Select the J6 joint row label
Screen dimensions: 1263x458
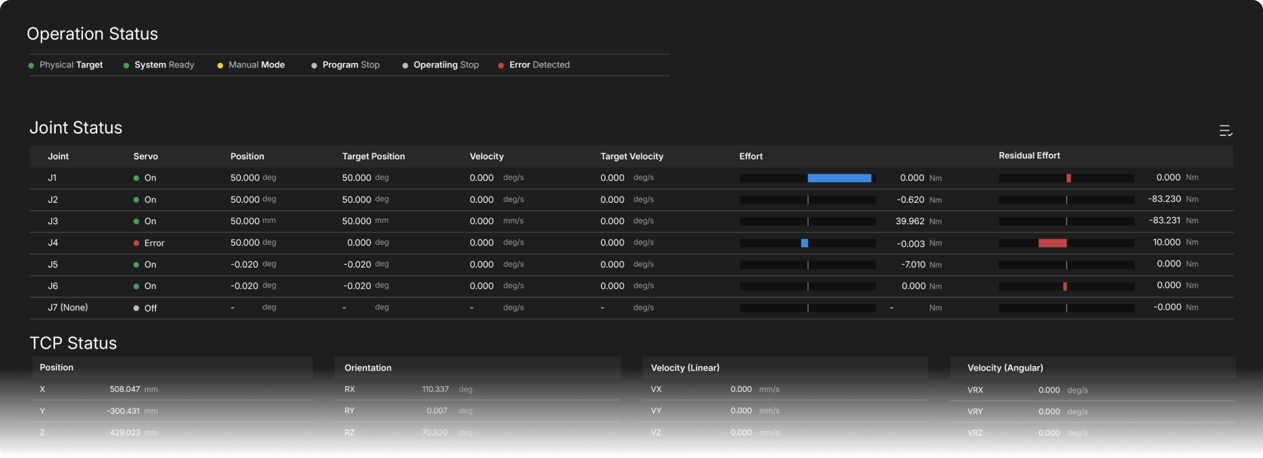coord(53,286)
